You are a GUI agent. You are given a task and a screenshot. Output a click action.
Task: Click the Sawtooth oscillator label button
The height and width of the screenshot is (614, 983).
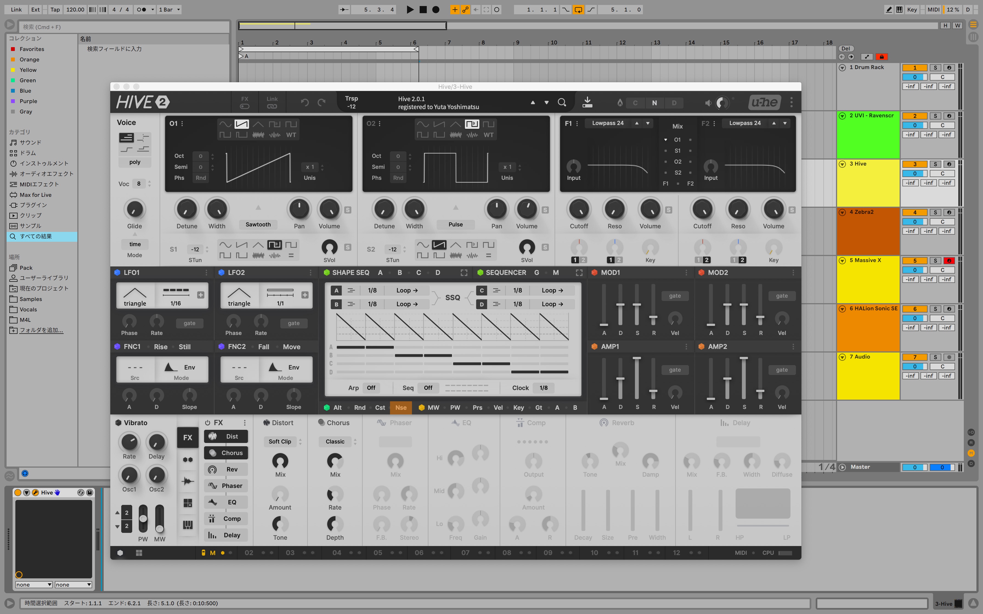click(258, 224)
